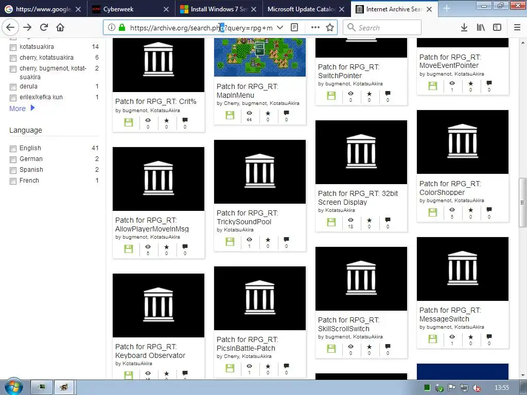Click software icon under AllowPlayerMoveInMsg
This screenshot has width=527, height=395.
[x=129, y=249]
